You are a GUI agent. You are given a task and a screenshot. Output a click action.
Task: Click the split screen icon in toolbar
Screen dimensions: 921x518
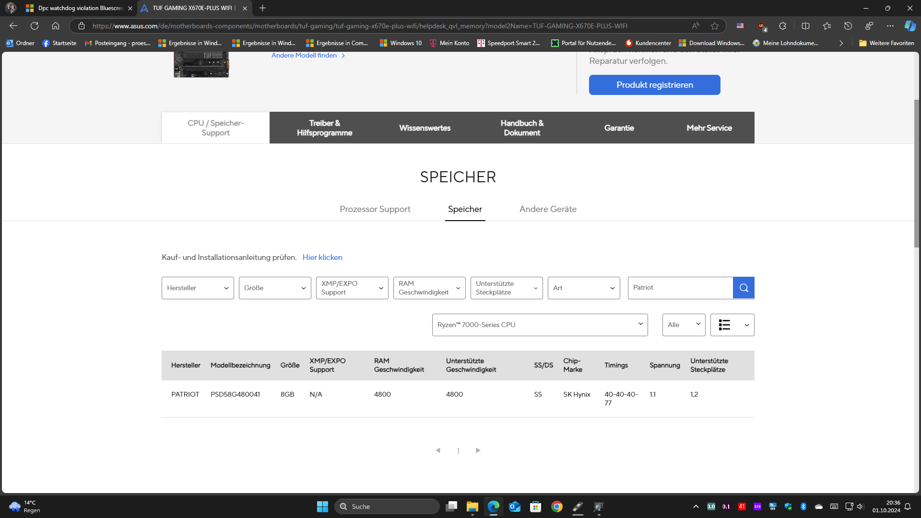click(x=805, y=26)
